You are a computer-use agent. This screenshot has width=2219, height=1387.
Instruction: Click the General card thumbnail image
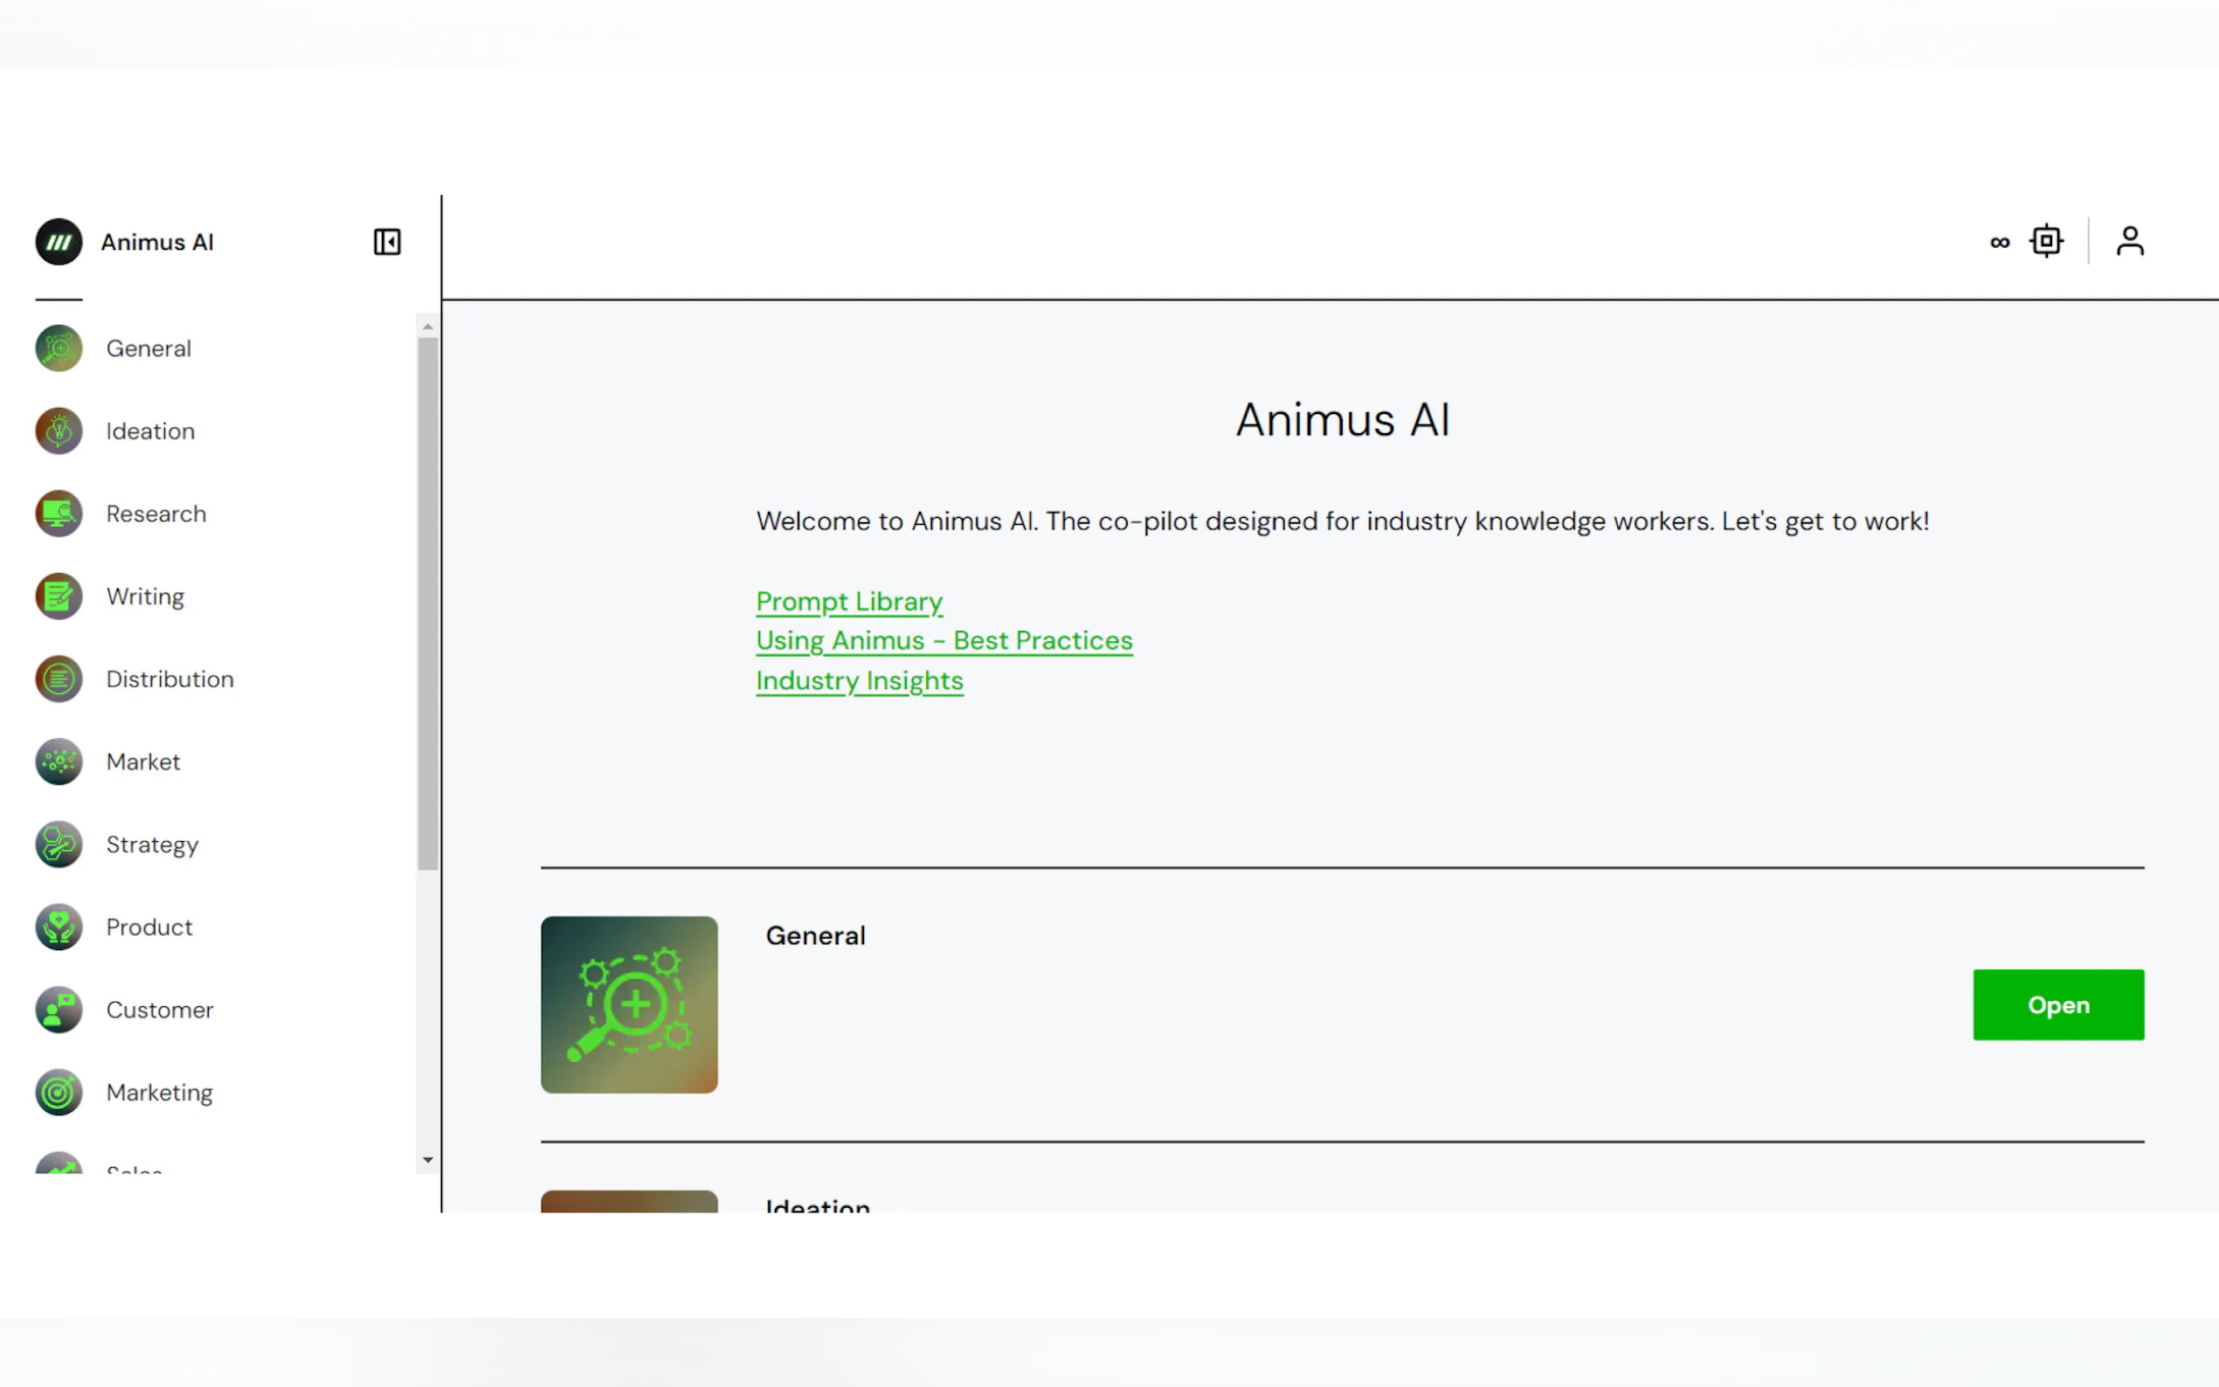coord(629,1004)
